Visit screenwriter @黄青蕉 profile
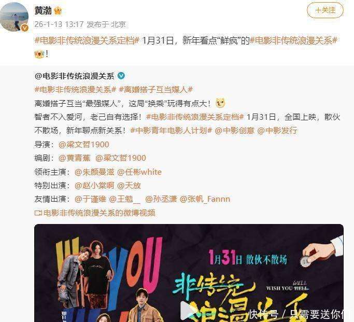This screenshot has width=354, height=322. point(75,158)
